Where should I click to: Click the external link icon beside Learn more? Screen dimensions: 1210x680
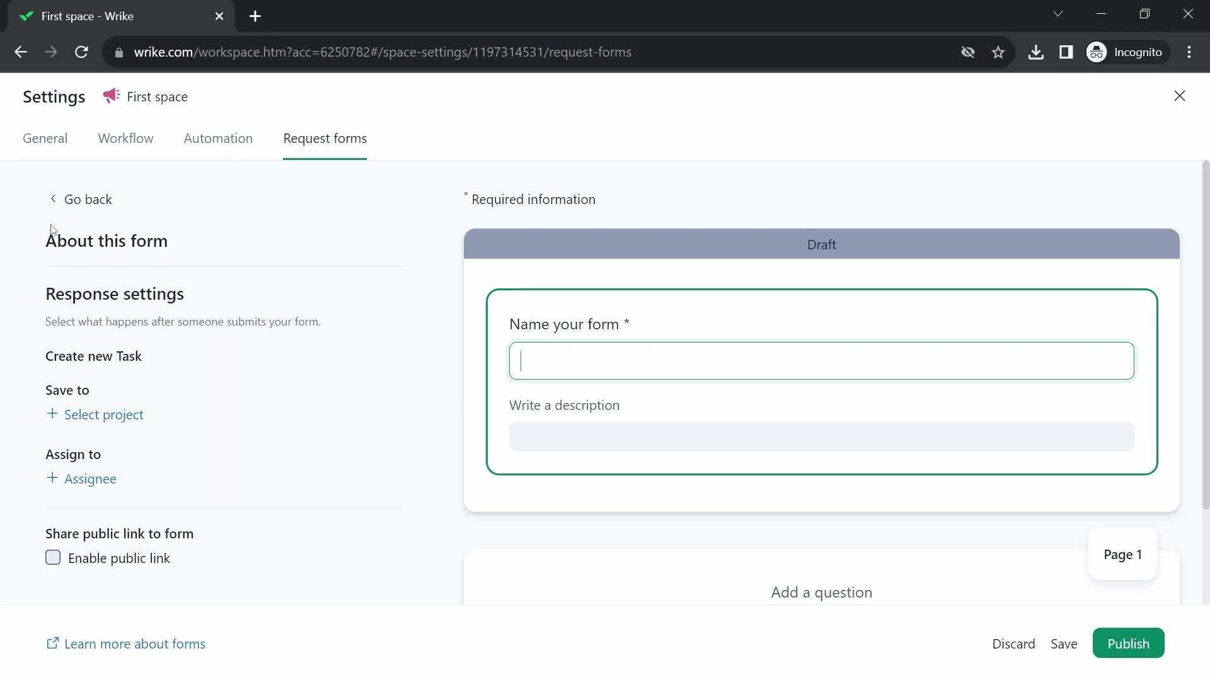pyautogui.click(x=53, y=643)
